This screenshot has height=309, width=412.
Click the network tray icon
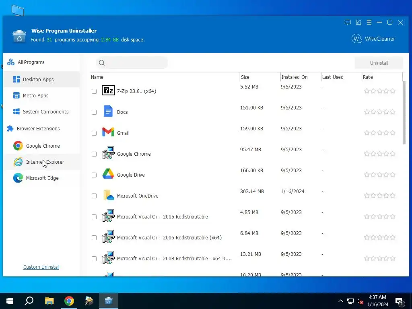click(350, 301)
